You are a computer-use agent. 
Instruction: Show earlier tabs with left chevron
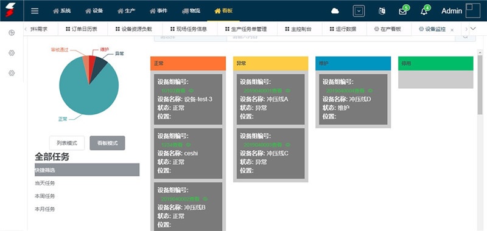click(x=26, y=29)
